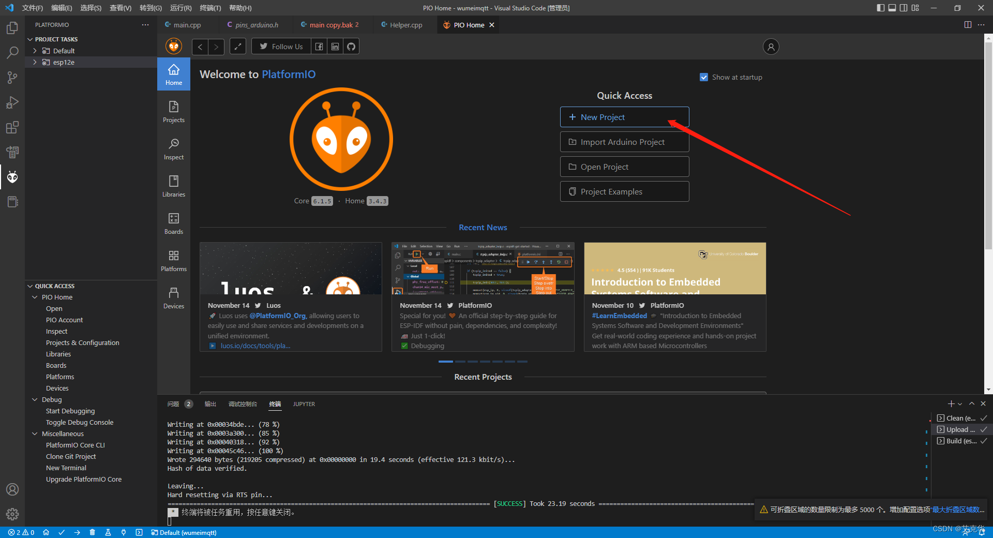Click the Follow Us Twitter button
Screen dimensions: 993x538
(281, 47)
